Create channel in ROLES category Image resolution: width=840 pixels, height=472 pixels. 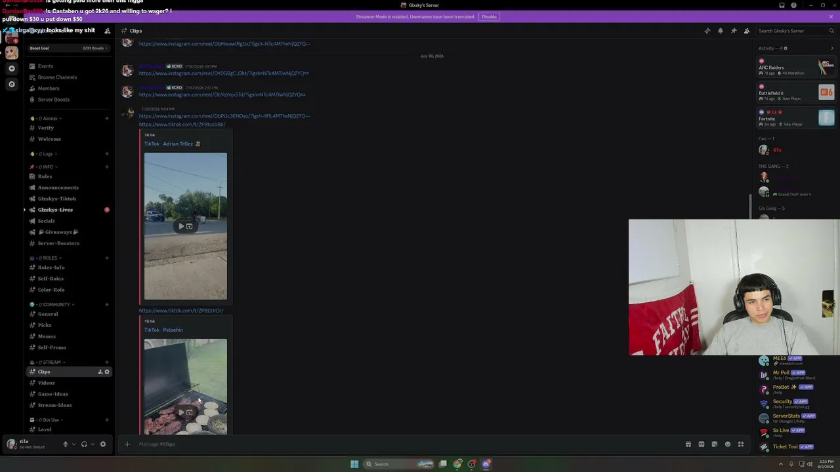point(107,258)
